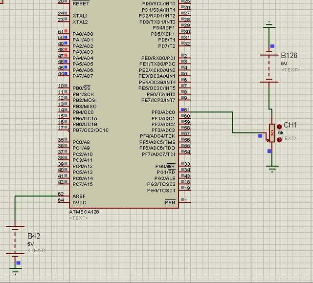Click the PG4/TOSC1 pin label
The width and height of the screenshot is (313, 283).
(x=161, y=191)
